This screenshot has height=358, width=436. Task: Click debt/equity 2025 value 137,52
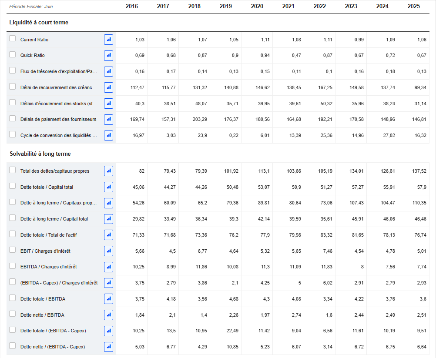click(x=419, y=171)
